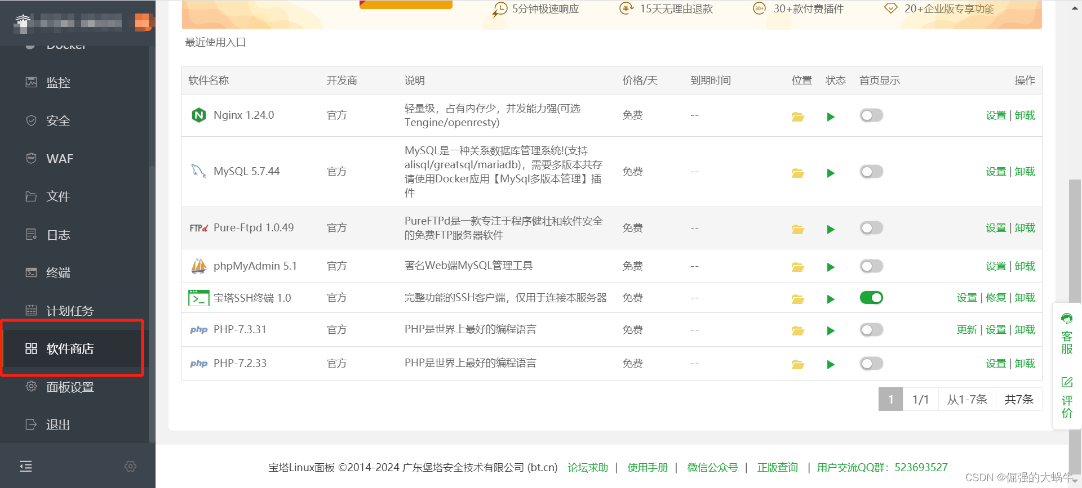Open sidebar settings gear at the bottom
The width and height of the screenshot is (1082, 488).
[x=130, y=466]
